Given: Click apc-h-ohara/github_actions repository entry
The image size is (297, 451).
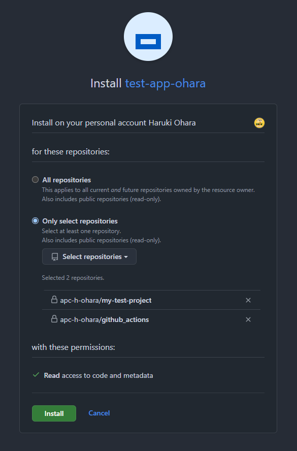Looking at the screenshot, I should (105, 319).
